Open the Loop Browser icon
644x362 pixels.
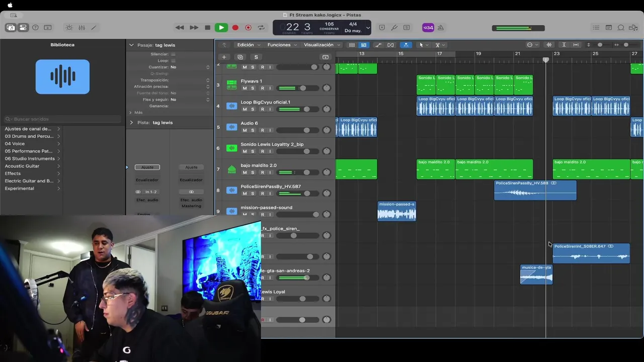point(621,28)
